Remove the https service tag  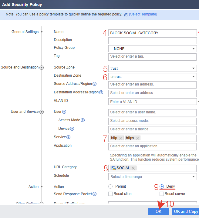(x=137, y=138)
